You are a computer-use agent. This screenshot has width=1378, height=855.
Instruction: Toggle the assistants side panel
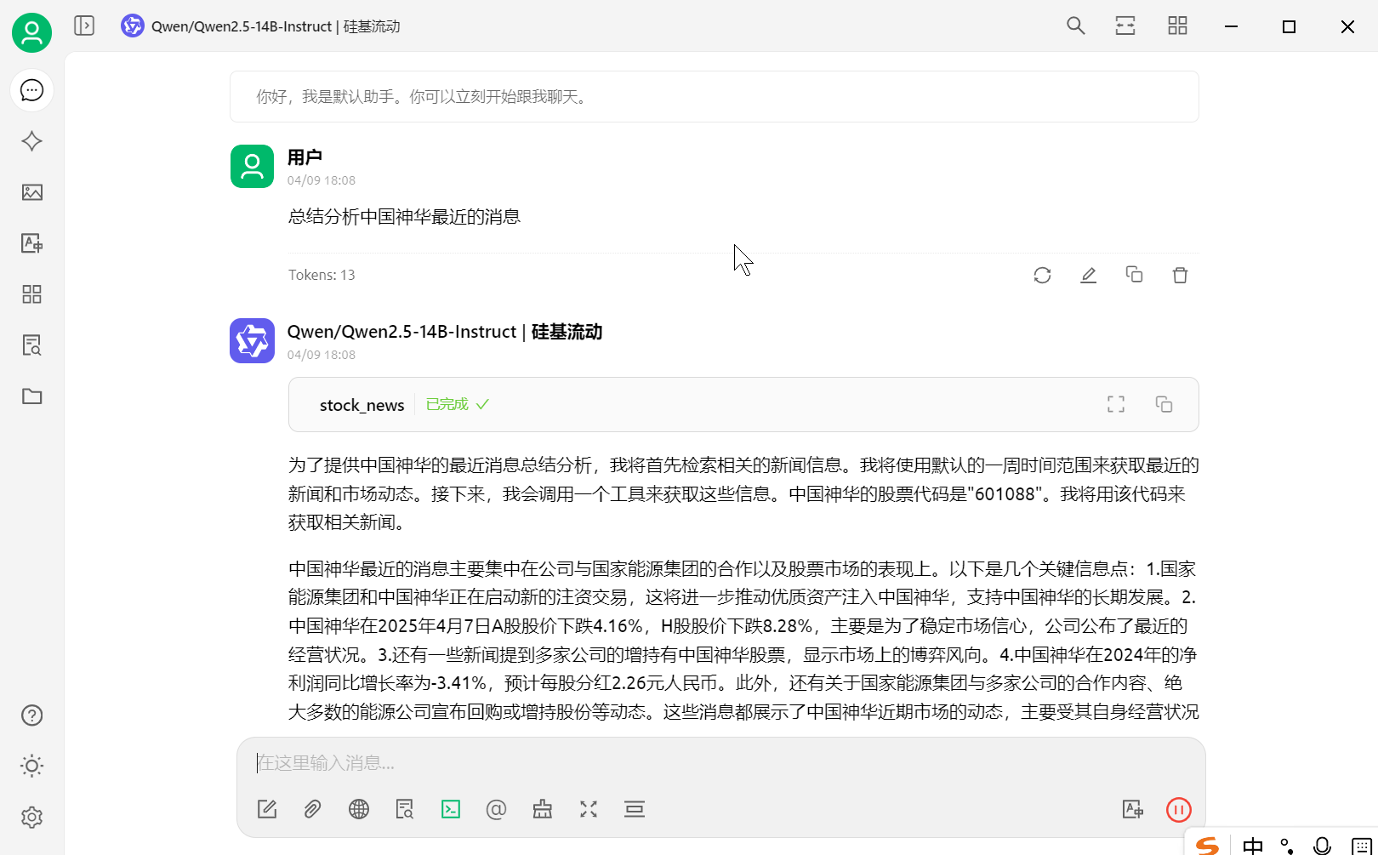tap(84, 26)
